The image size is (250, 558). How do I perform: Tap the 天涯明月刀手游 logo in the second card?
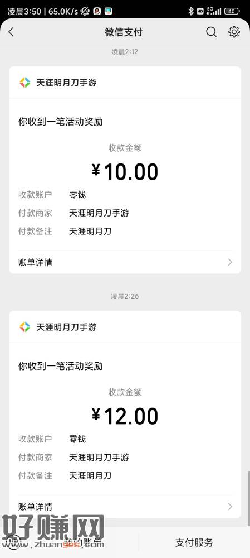[25, 327]
